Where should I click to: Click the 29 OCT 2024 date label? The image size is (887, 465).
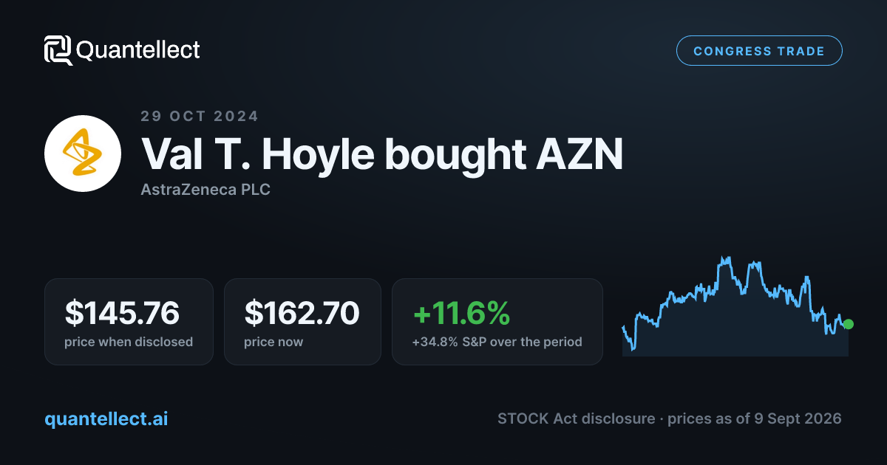(200, 116)
